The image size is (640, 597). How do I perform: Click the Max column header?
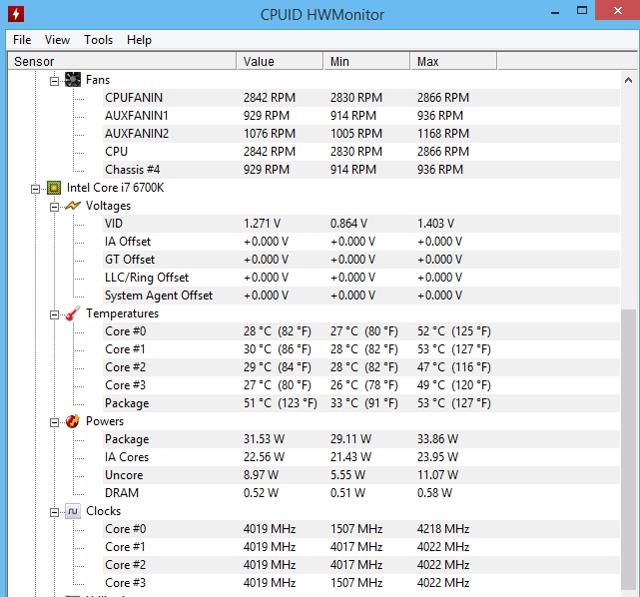[454, 61]
